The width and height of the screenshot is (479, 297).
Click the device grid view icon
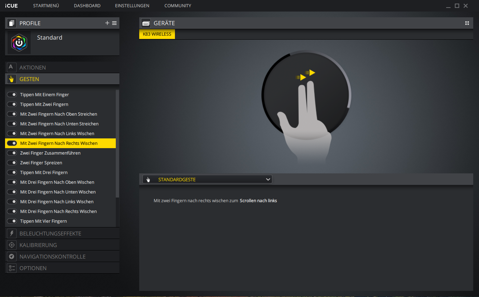467,23
